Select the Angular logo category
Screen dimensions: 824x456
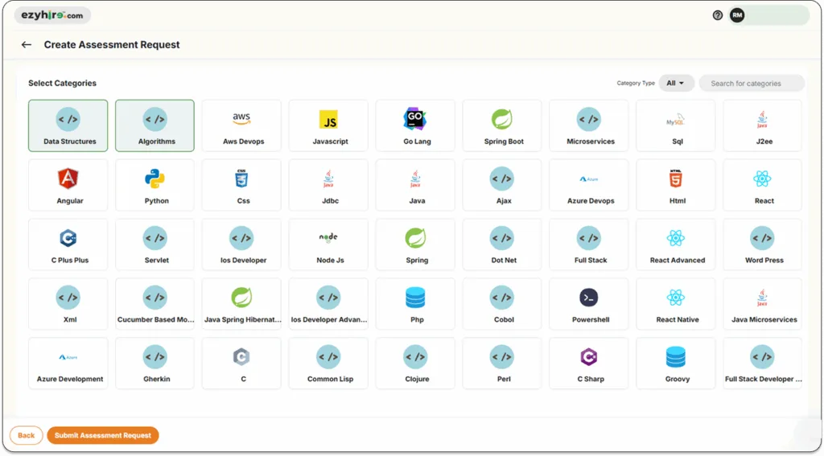68,179
